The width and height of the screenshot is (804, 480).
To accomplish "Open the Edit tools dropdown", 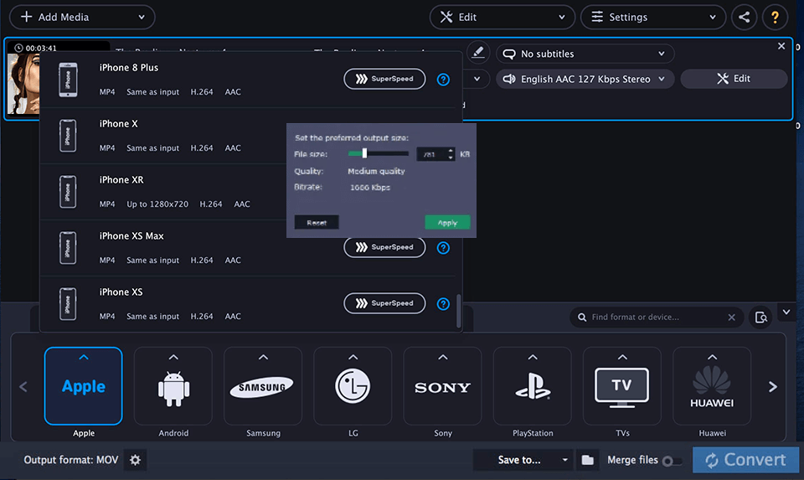I will [x=502, y=17].
